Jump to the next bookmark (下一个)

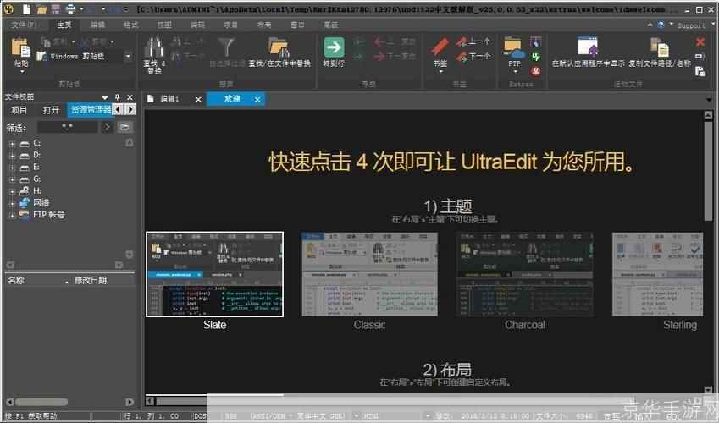click(473, 57)
